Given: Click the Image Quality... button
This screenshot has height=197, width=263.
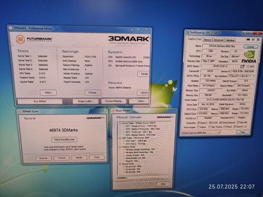Looking at the screenshot, I should (85, 101).
